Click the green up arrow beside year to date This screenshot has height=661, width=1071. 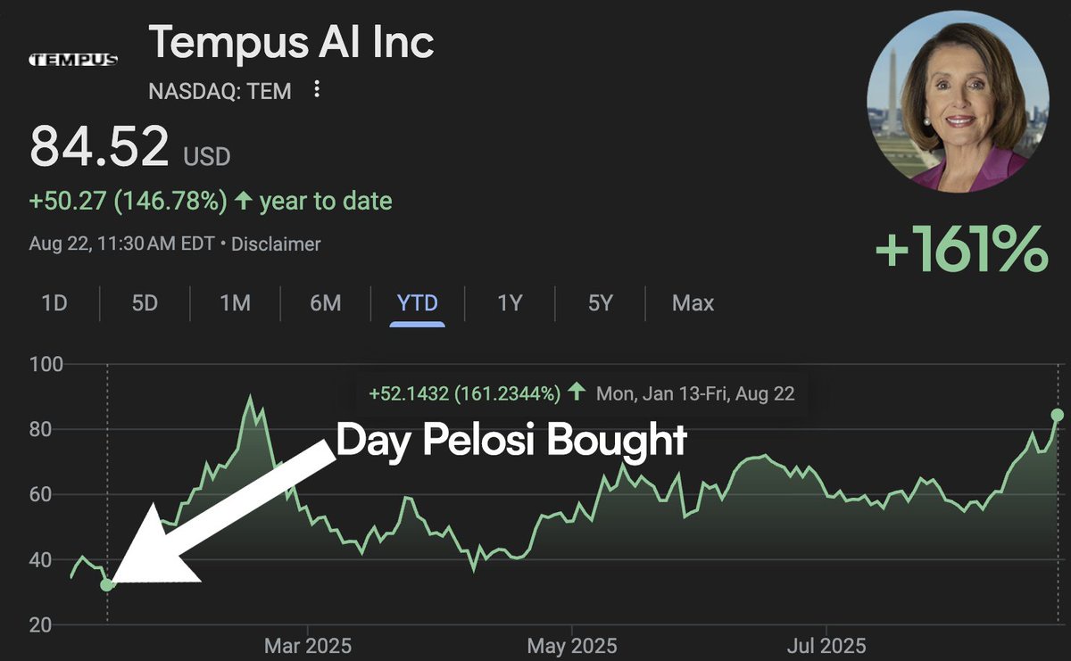(243, 201)
